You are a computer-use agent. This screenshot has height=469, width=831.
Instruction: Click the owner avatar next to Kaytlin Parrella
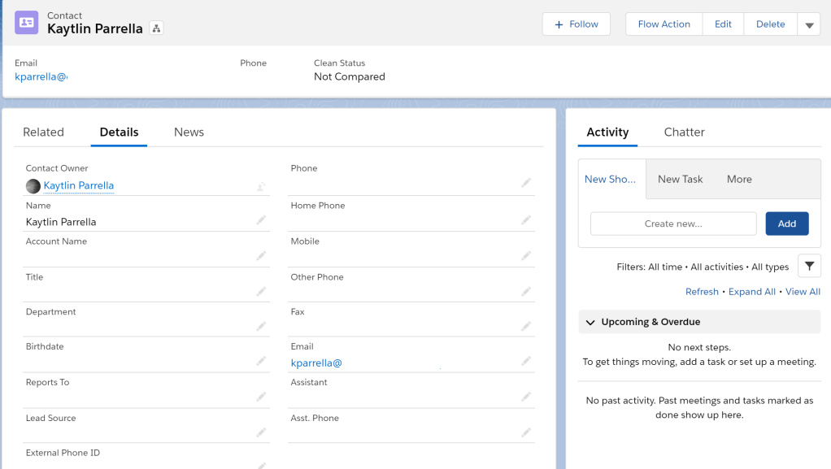point(33,186)
